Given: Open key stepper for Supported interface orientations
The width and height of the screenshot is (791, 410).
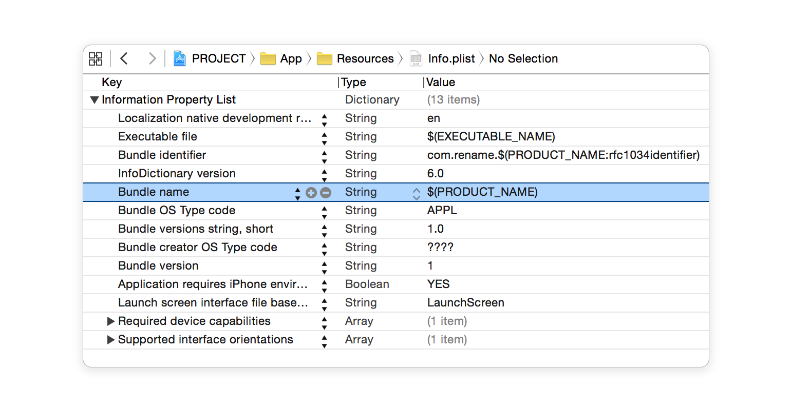Looking at the screenshot, I should 324,342.
